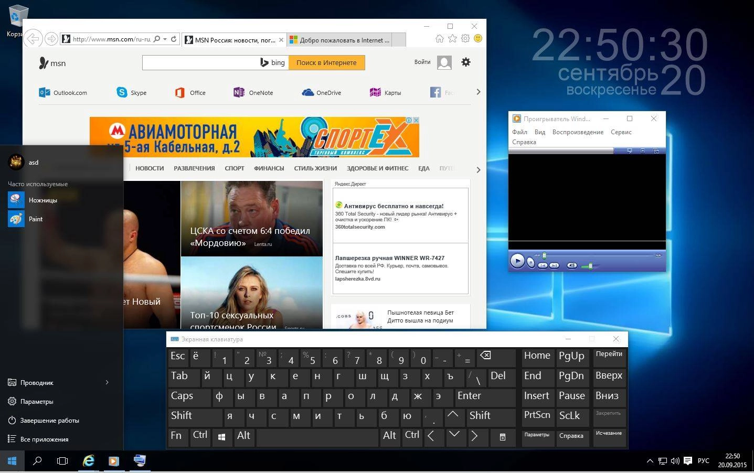754x473 pixels.
Task: Open Skype from MSN services bar
Action: tap(132, 93)
